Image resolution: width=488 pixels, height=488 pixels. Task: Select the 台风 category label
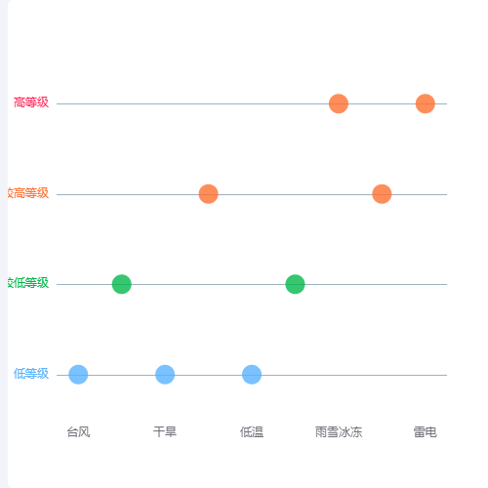(78, 432)
